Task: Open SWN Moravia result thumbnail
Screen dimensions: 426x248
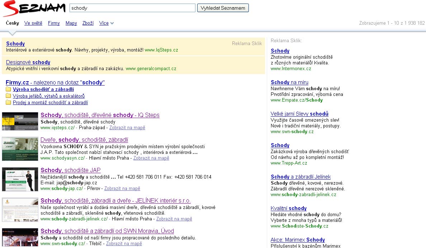Action: tap(20, 237)
